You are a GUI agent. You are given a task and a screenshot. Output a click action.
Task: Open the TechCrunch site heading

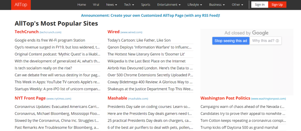27,32
